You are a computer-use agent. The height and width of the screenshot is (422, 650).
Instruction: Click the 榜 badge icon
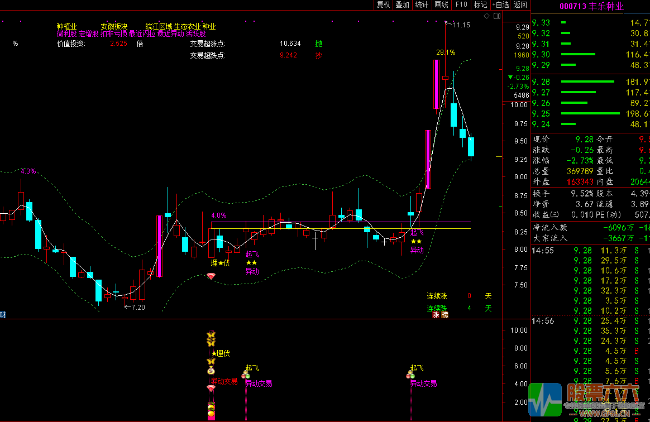(445, 315)
